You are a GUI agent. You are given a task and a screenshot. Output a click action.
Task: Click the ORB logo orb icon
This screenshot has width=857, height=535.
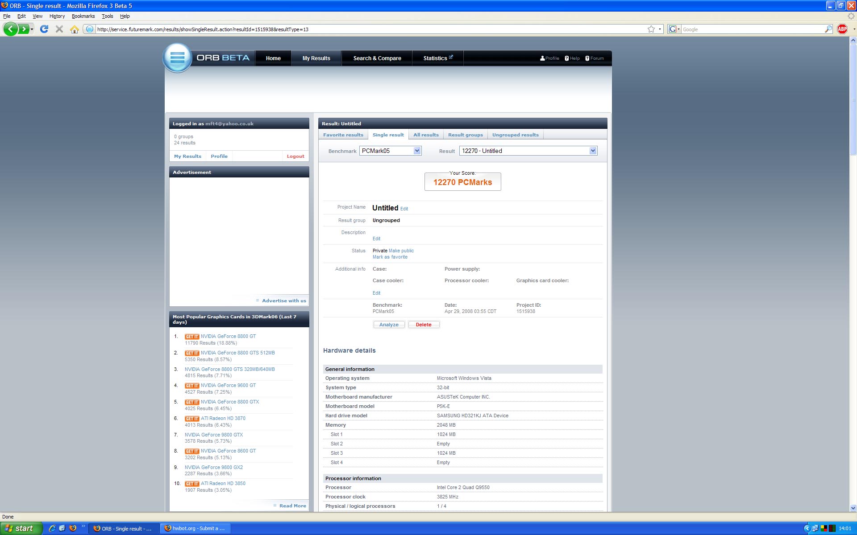(177, 58)
